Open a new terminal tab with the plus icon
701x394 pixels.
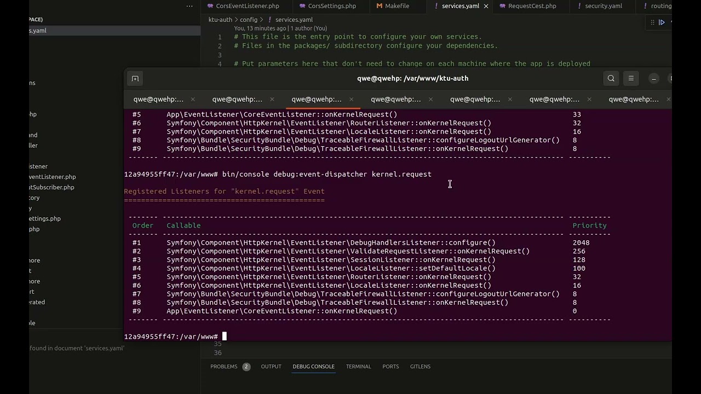point(135,78)
